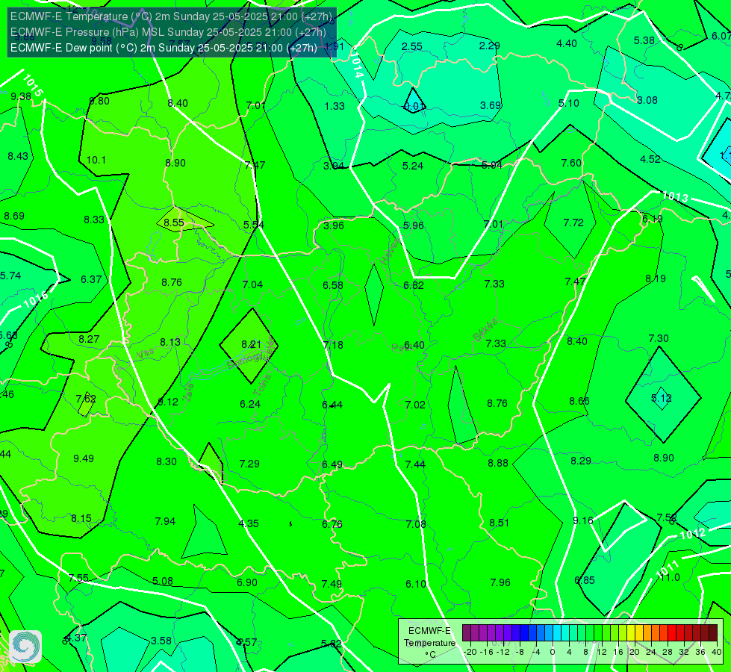Viewport: 731px width, 672px height.
Task: Click the 1011 isobar label
Action: [668, 569]
